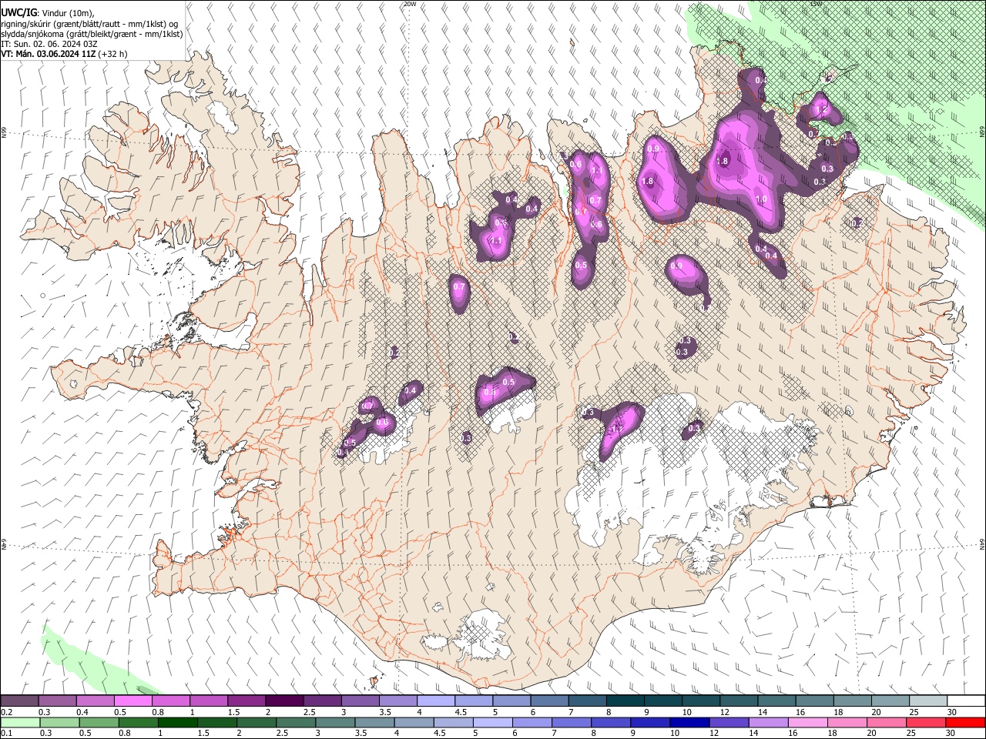The height and width of the screenshot is (739, 986).
Task: Select the dark mauve upper-row swatch starting at 0.2
Action: tap(20, 701)
